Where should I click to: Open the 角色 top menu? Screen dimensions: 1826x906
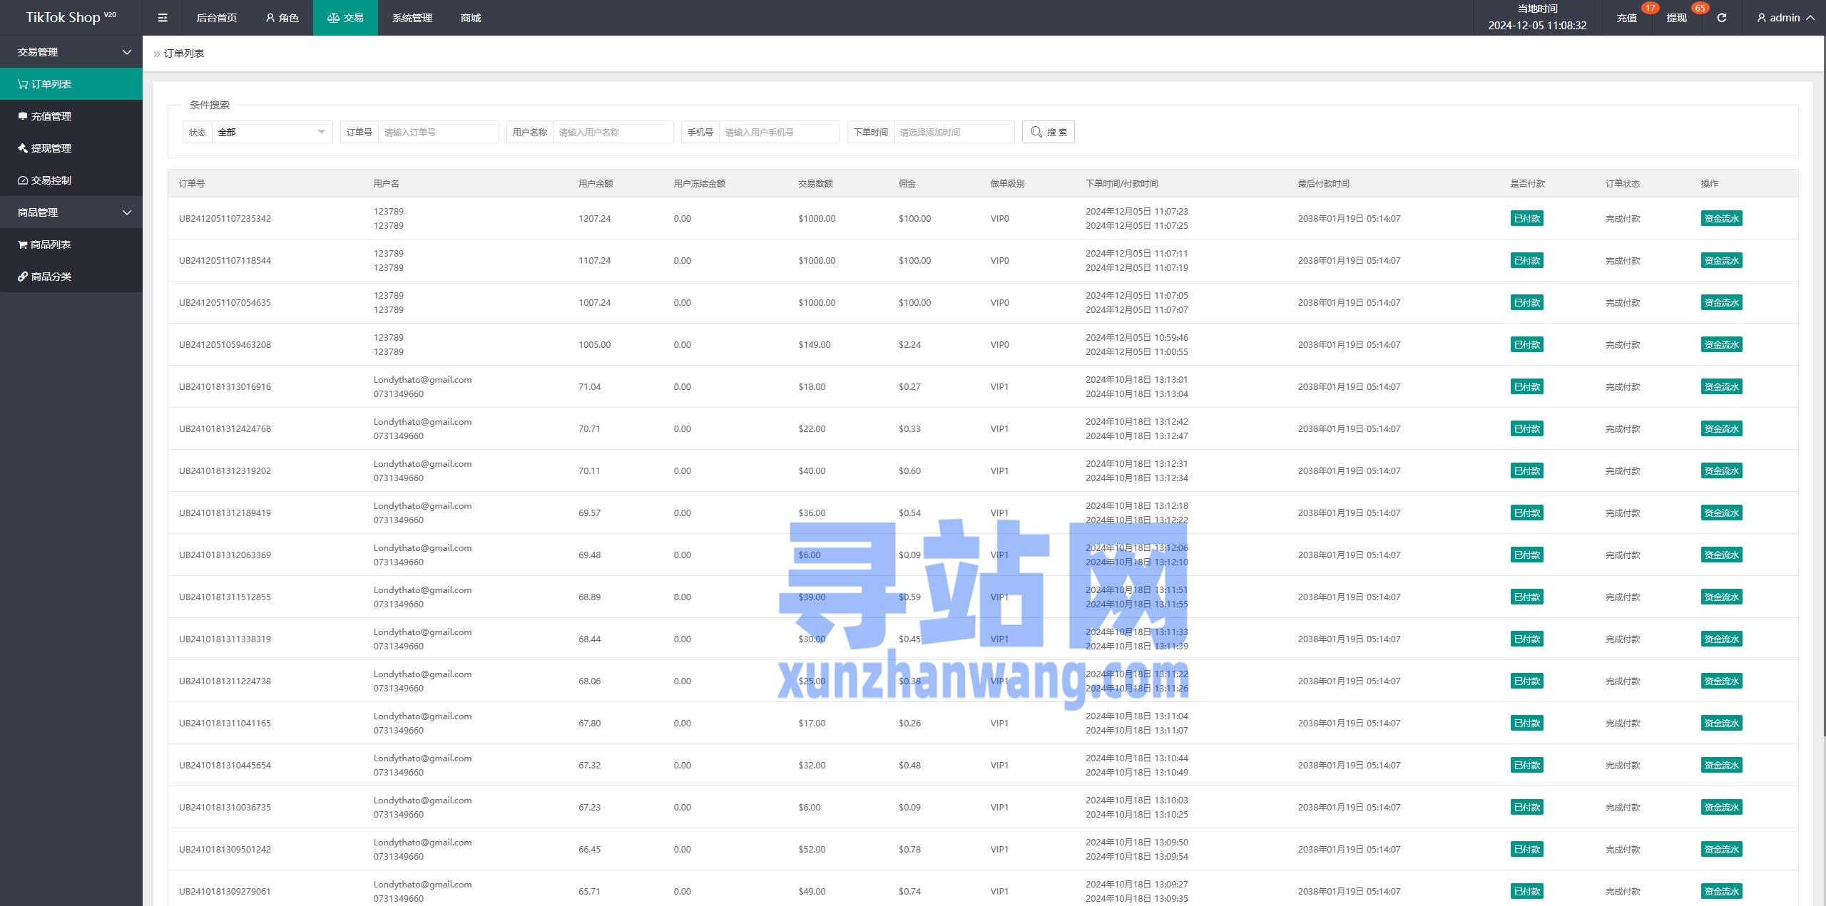click(282, 18)
